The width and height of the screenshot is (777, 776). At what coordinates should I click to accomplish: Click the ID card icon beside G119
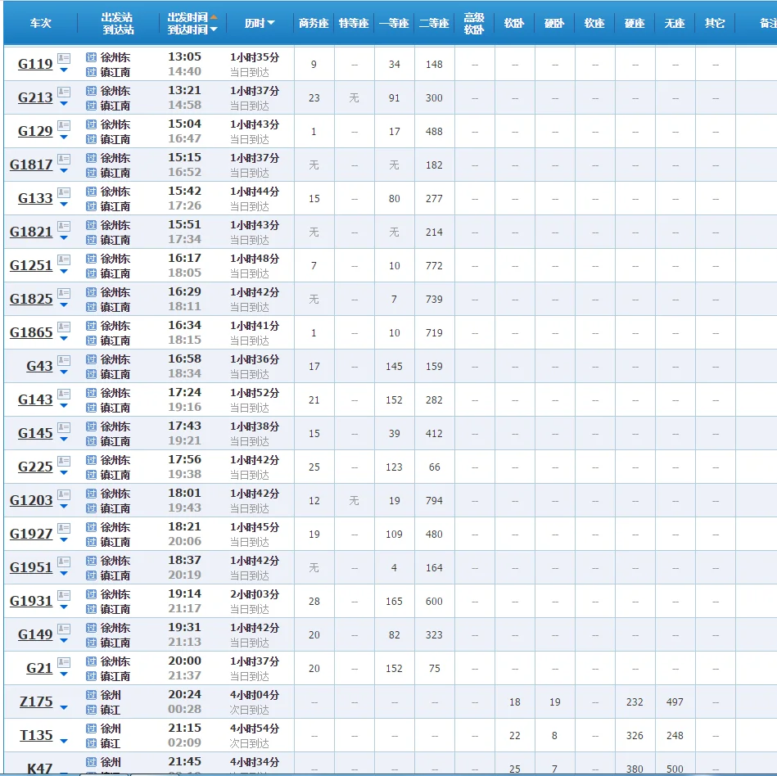[x=64, y=58]
